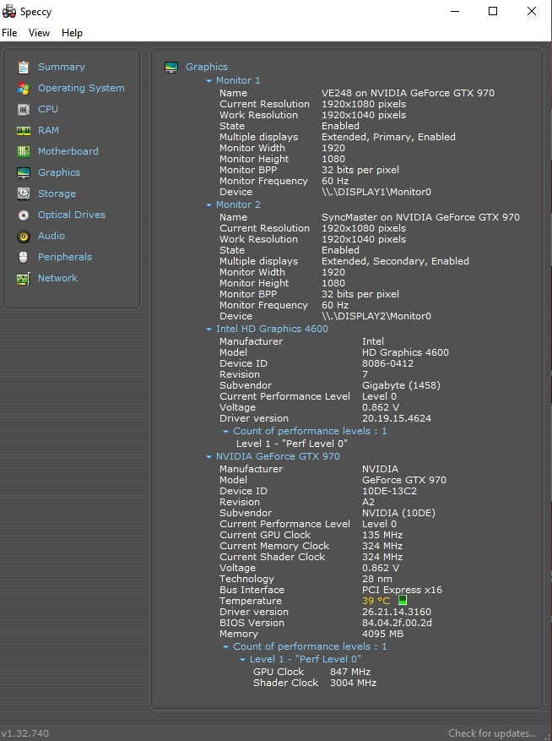This screenshot has height=741, width=552.
Task: Click the Optical Drives disc icon
Action: click(23, 215)
